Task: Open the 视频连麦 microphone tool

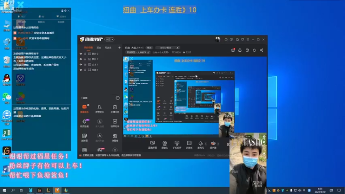Action: (x=84, y=123)
